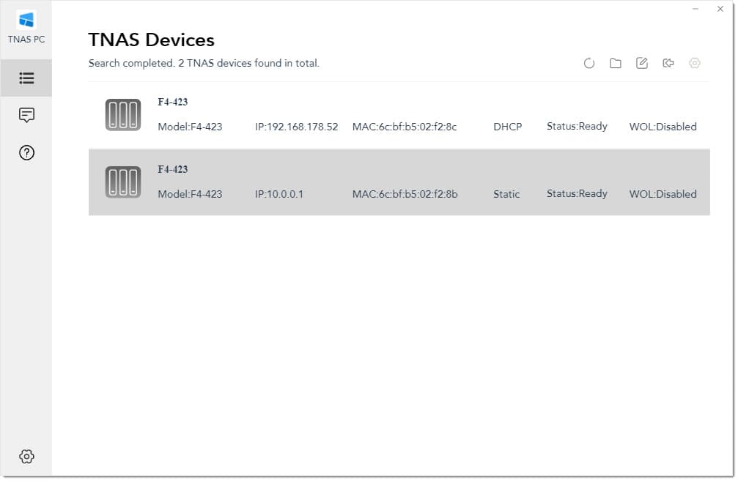
Task: Minimize the TNAS PC window
Action: pos(695,10)
